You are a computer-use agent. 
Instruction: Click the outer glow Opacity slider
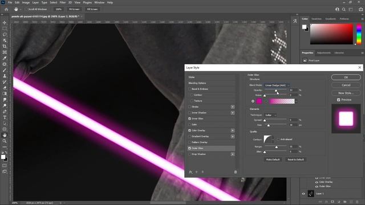pos(275,90)
